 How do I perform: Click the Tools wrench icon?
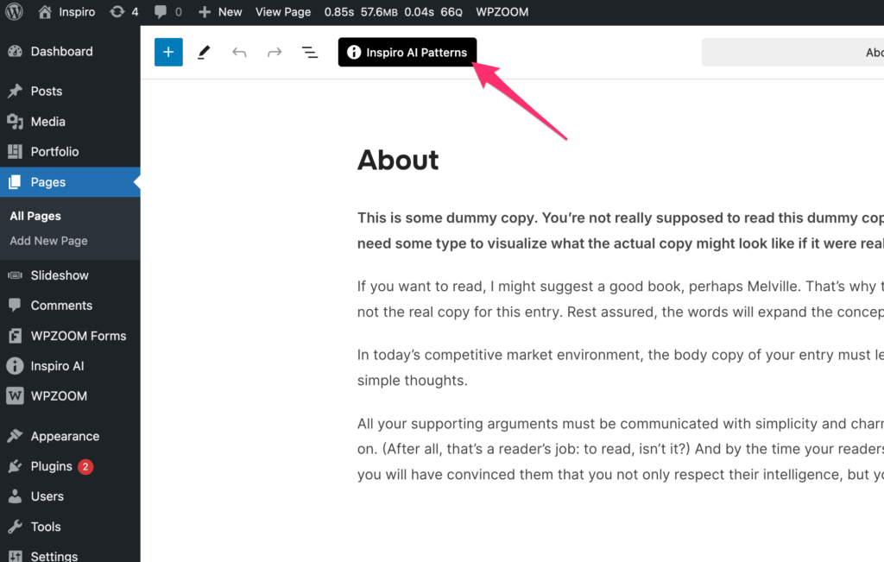point(16,527)
